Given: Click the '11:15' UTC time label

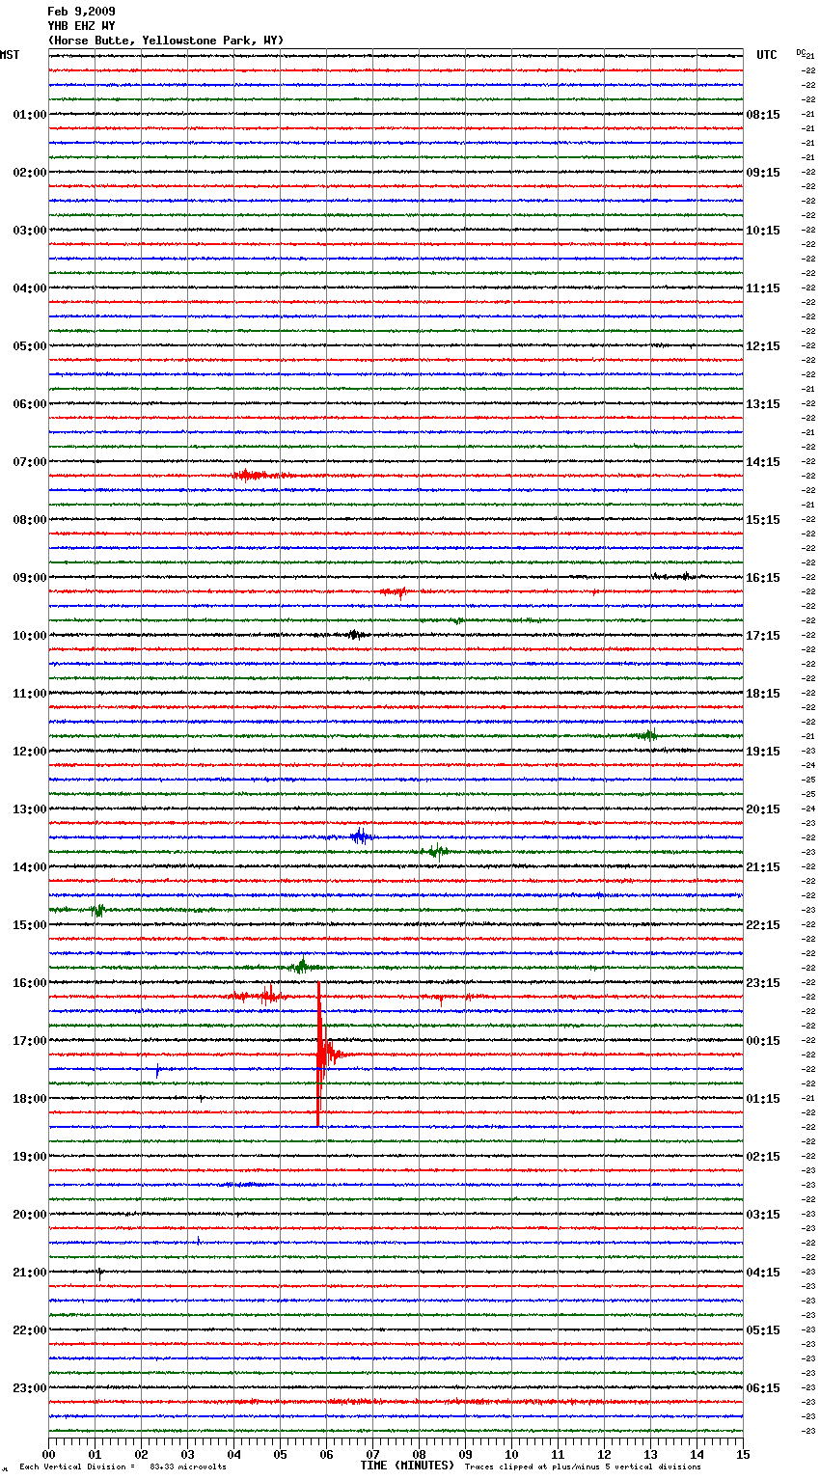Looking at the screenshot, I should (x=763, y=288).
